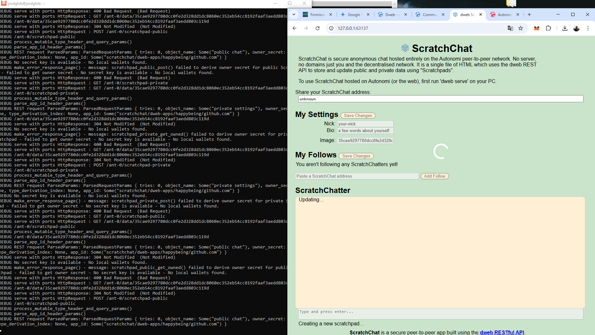Image resolution: width=595 pixels, height=335 pixels.
Task: Open the MetaMask fox extension
Action: pos(537,28)
